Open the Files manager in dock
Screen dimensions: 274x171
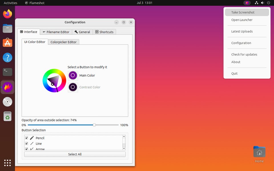[7, 28]
